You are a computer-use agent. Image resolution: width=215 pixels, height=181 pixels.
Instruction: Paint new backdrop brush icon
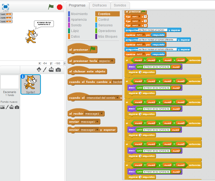click(7, 107)
